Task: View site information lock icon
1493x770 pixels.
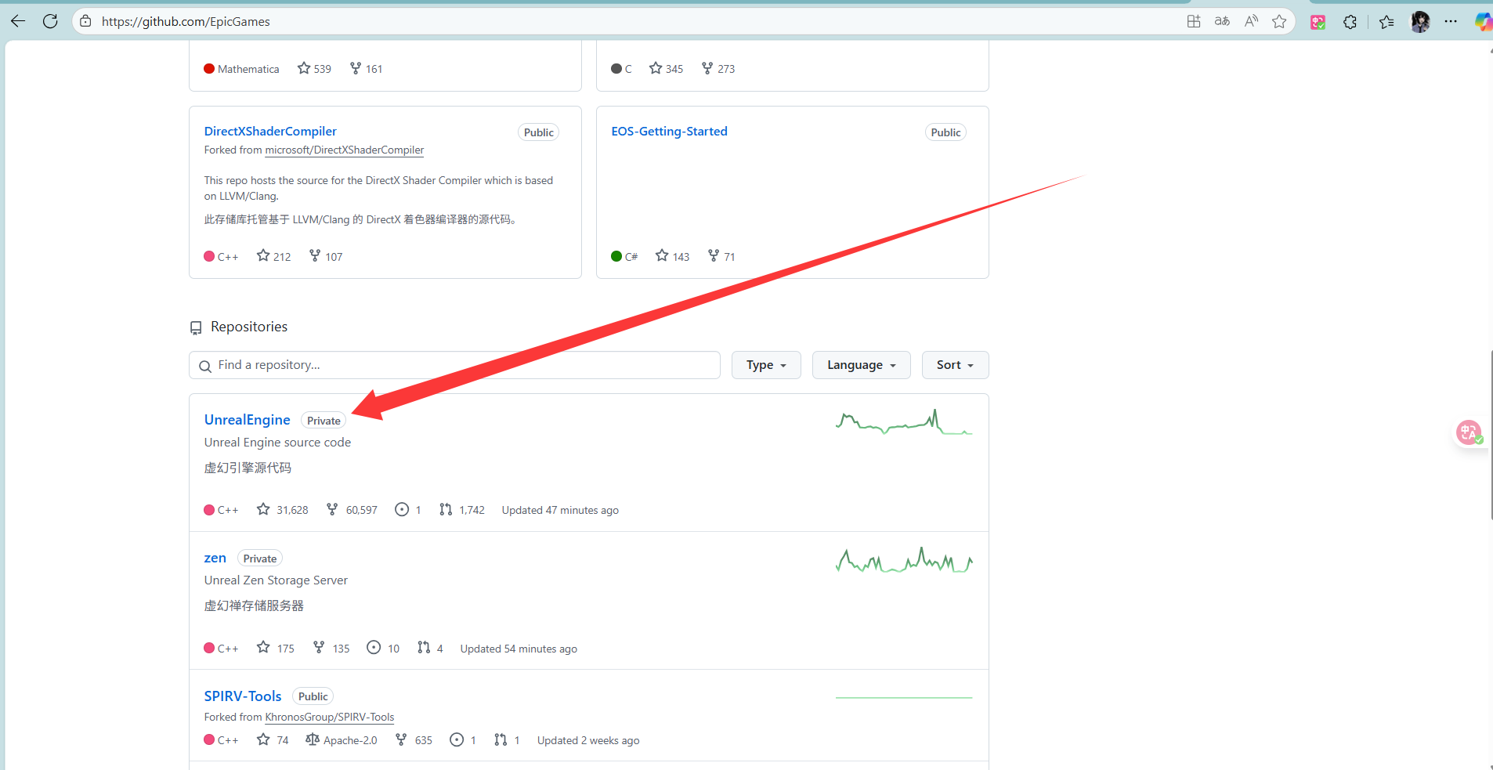Action: coord(85,21)
